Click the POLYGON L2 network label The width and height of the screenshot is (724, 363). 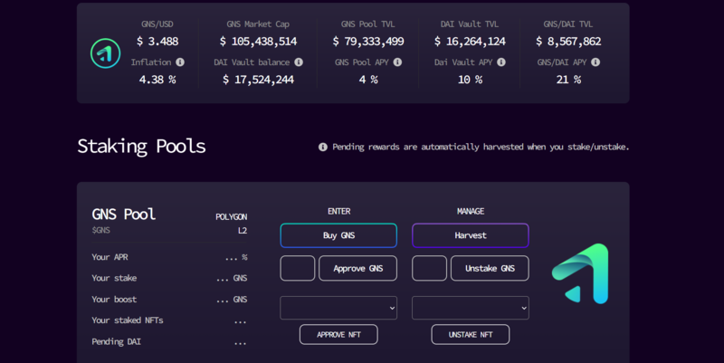232,224
